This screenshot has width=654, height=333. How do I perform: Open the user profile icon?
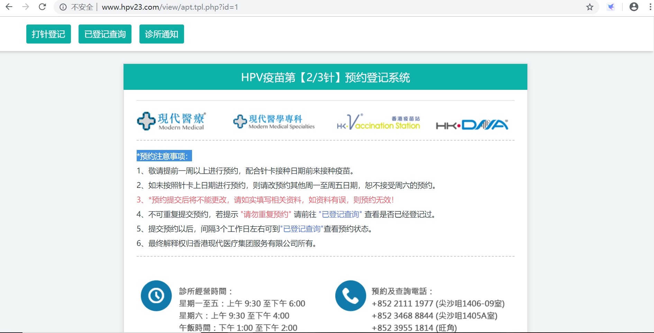[634, 7]
